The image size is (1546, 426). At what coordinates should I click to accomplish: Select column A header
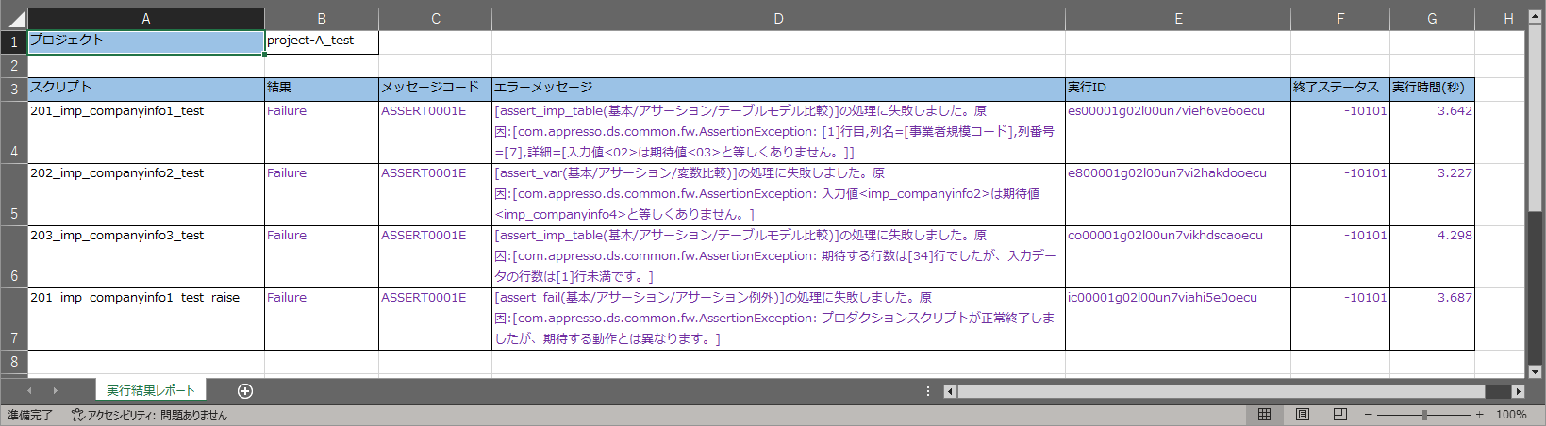click(x=146, y=19)
